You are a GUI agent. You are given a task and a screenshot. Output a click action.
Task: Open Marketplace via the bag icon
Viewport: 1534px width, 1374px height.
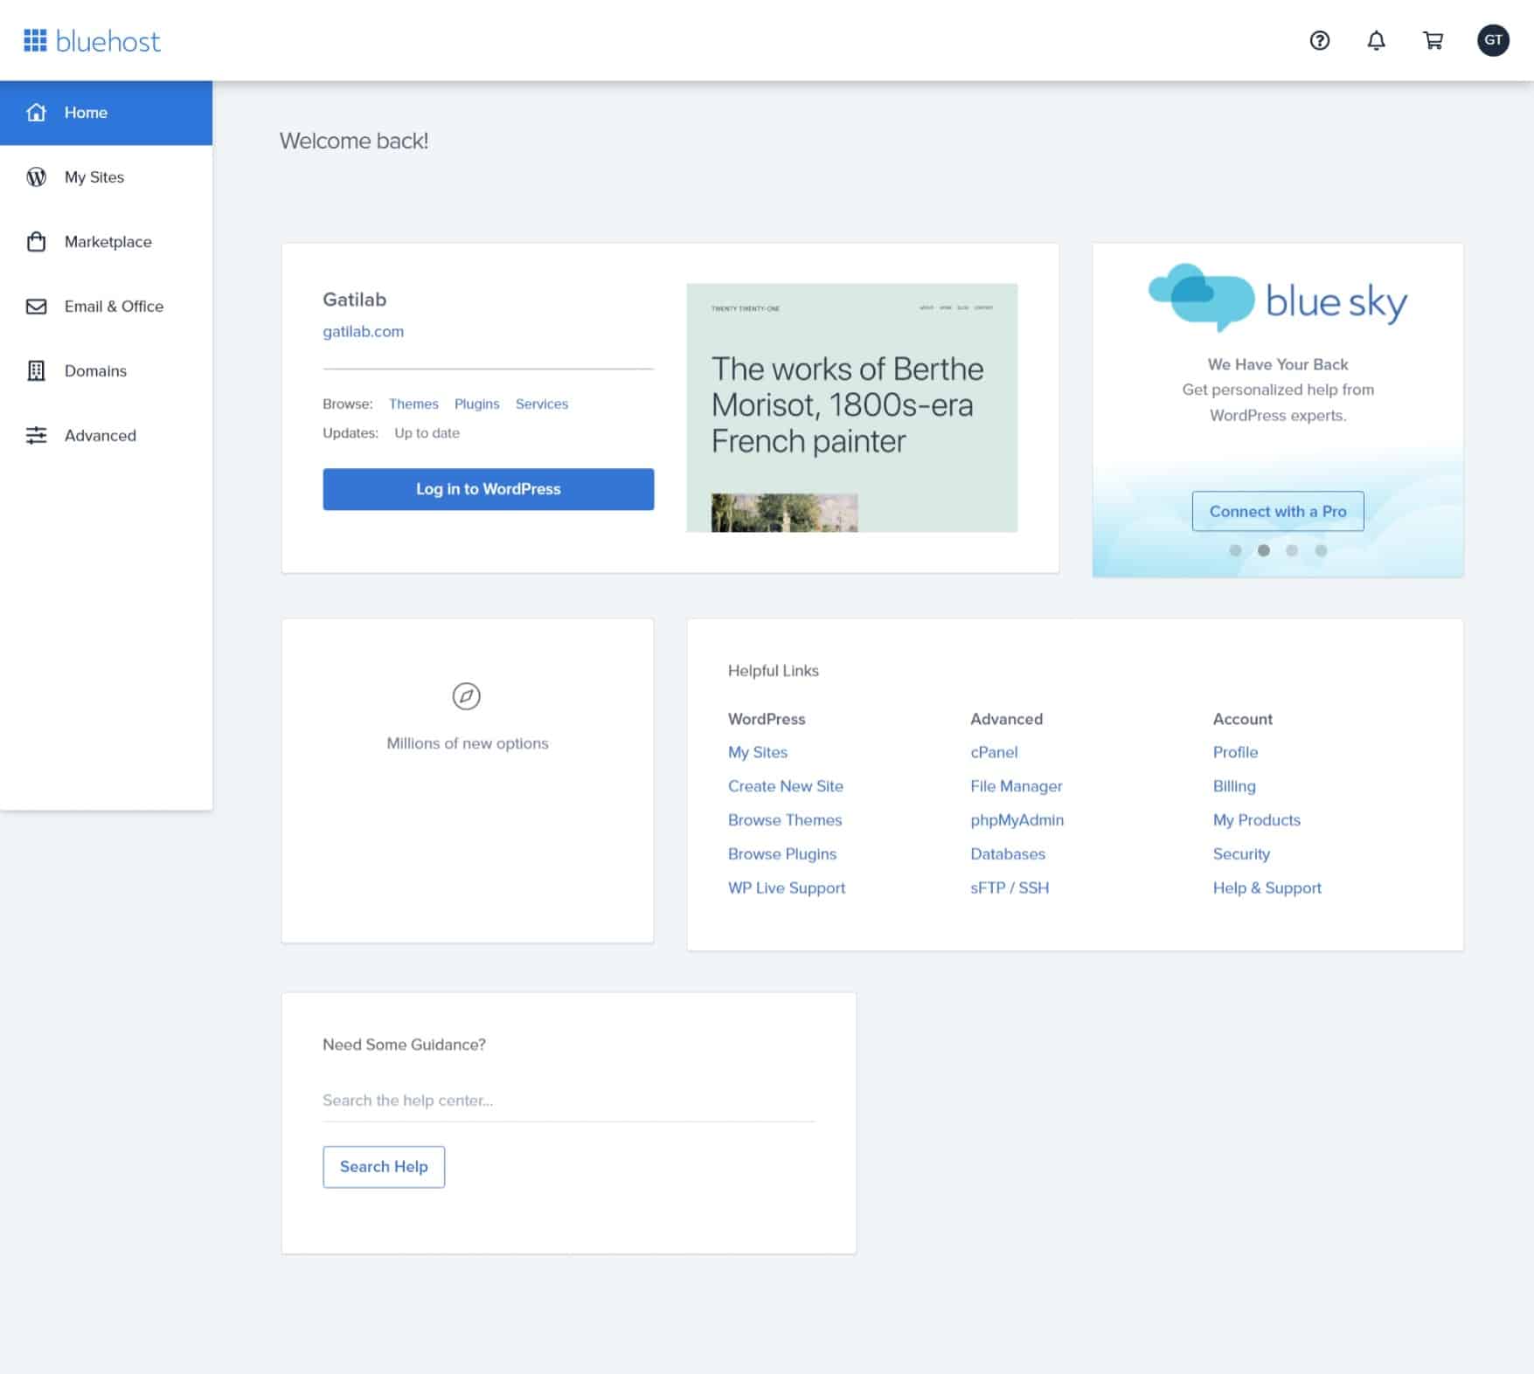click(x=36, y=241)
